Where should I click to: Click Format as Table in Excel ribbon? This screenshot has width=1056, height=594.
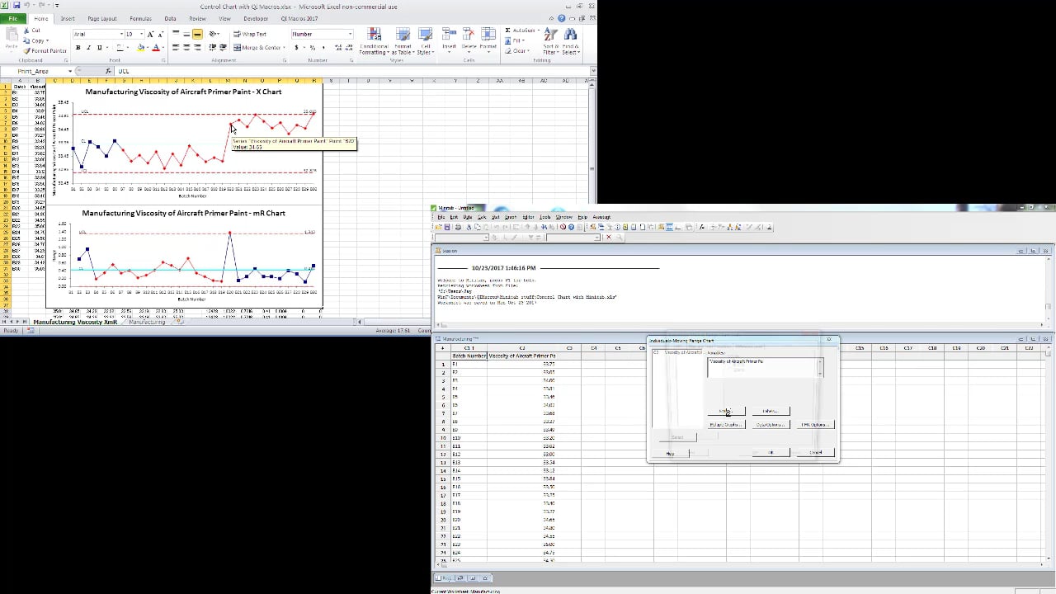[403, 41]
